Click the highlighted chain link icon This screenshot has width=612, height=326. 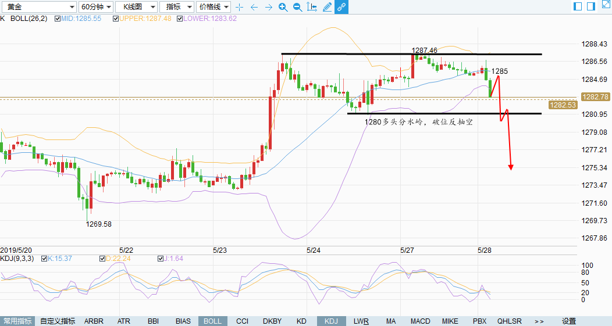[x=341, y=7]
